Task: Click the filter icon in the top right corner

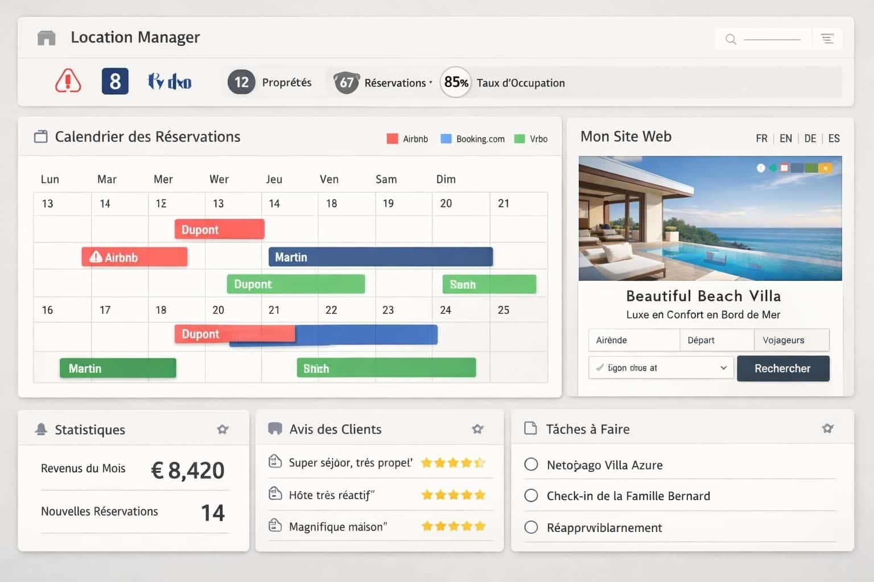Action: (827, 38)
